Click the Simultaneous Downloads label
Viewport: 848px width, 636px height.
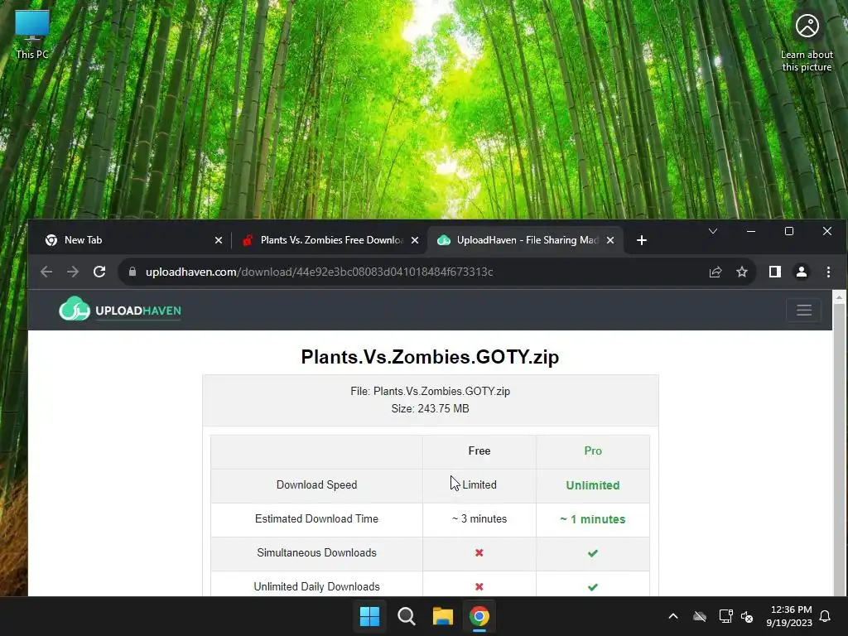click(316, 552)
